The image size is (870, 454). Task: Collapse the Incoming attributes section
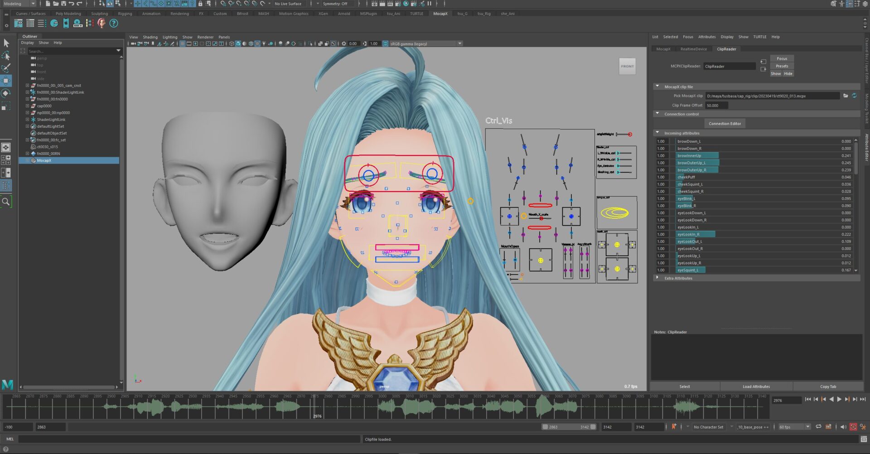(657, 133)
